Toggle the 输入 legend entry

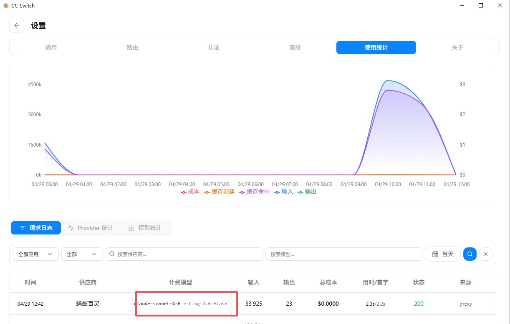pyautogui.click(x=284, y=192)
